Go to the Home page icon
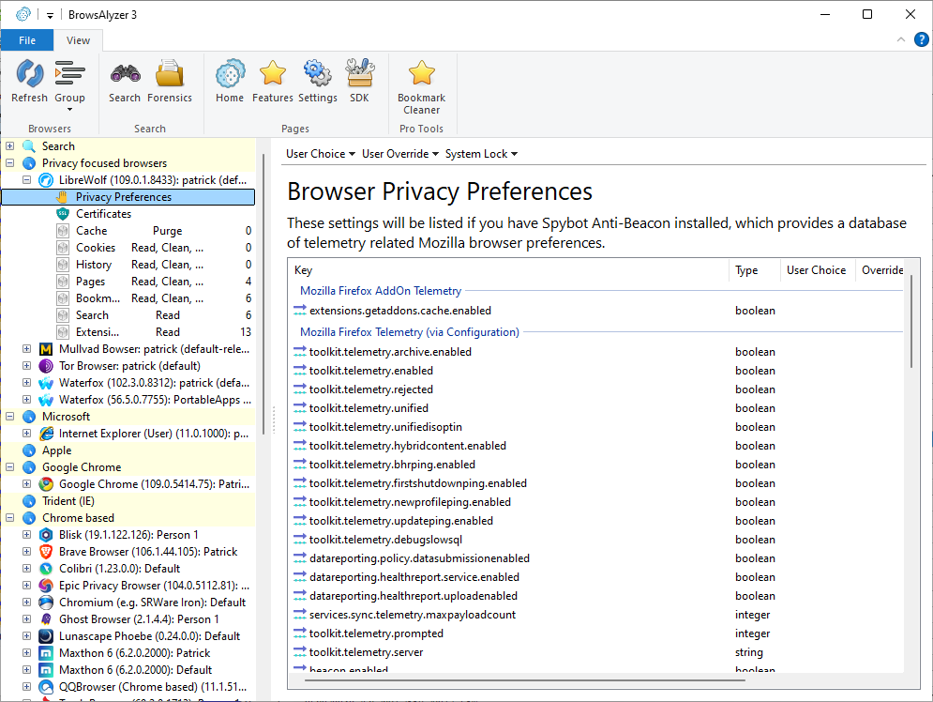This screenshot has width=933, height=702. click(230, 81)
